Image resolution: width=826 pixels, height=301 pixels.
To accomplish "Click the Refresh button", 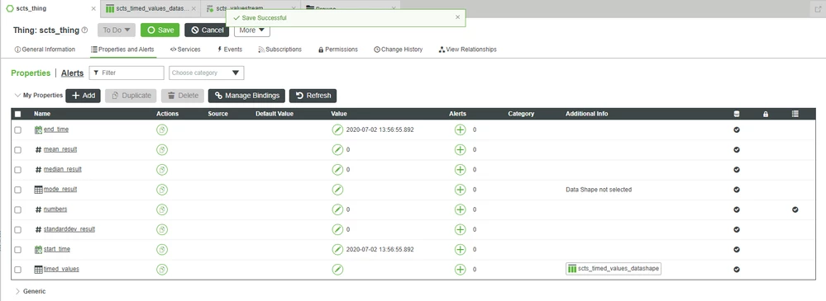I will tap(313, 96).
